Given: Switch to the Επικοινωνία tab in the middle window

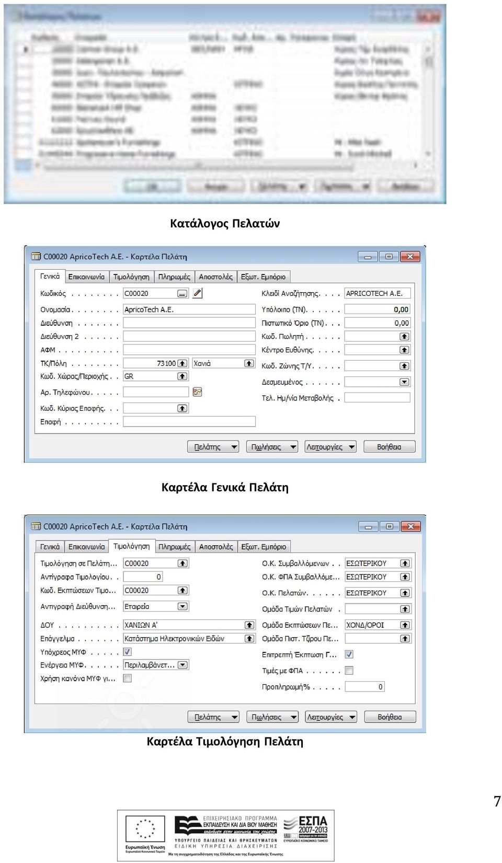Looking at the screenshot, I should (x=86, y=277).
